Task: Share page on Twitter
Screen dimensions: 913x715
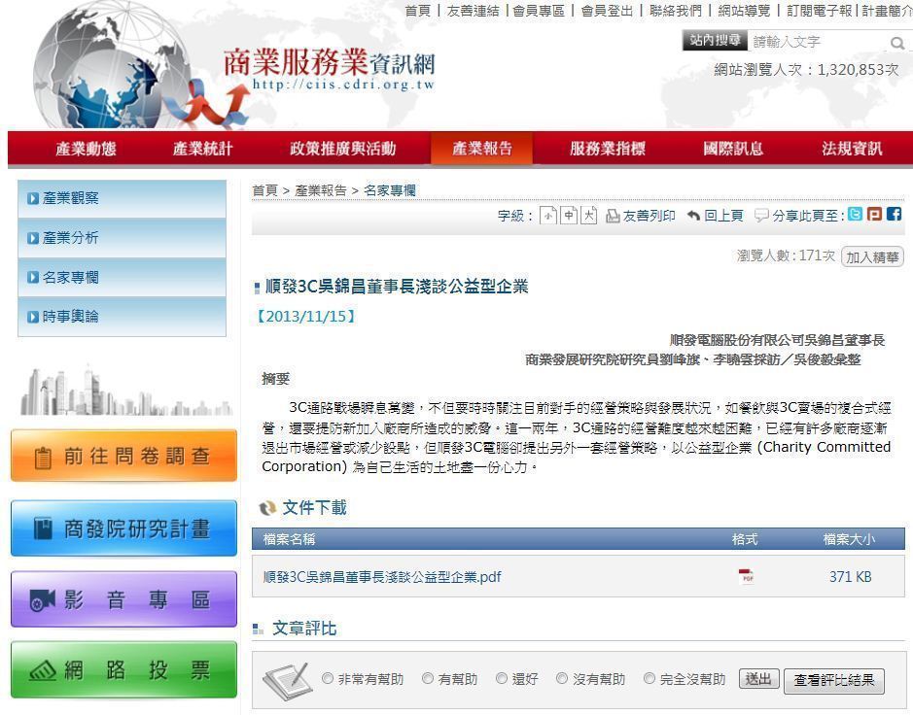Action: [855, 215]
